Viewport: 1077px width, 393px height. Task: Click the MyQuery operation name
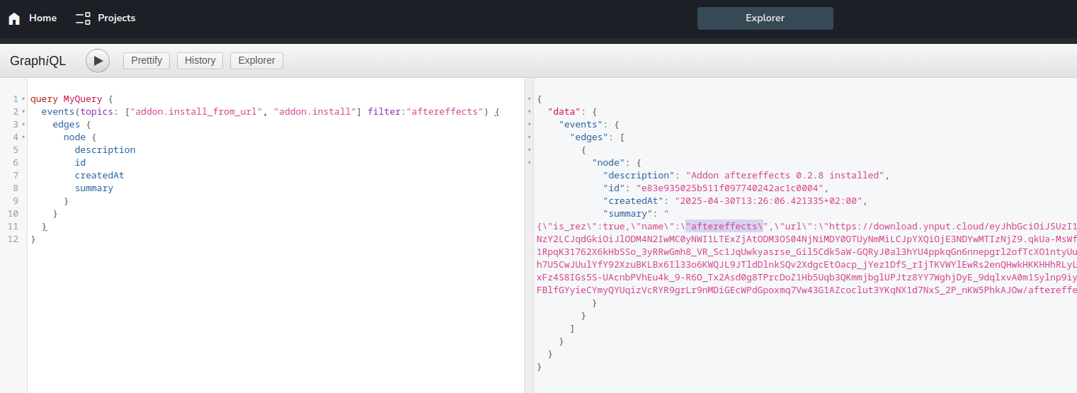coord(83,99)
